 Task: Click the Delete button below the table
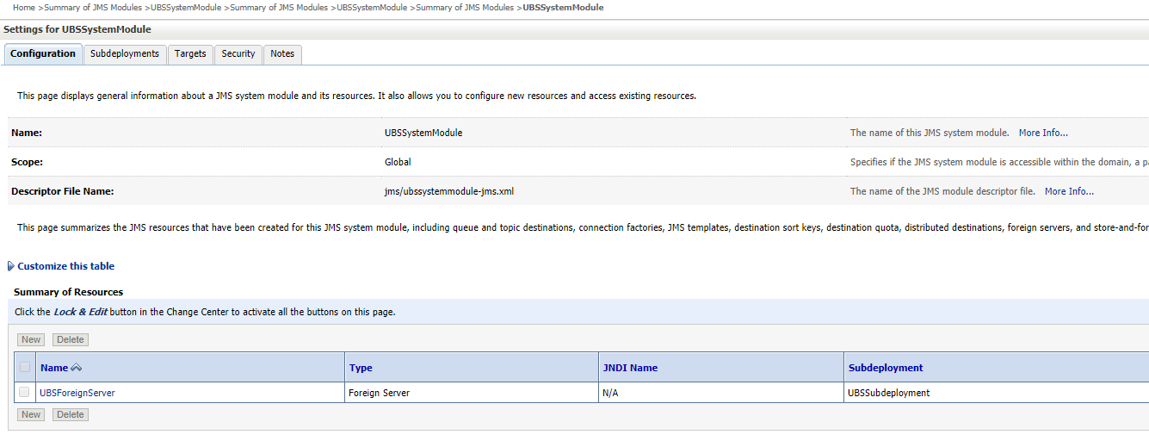pos(71,414)
